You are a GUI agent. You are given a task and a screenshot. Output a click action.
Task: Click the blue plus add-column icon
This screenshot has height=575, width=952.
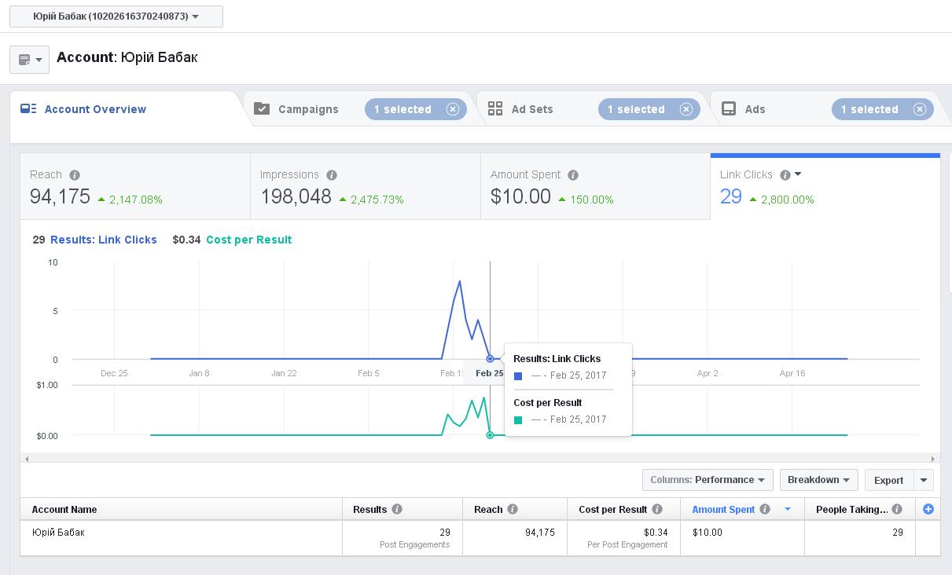tap(928, 509)
